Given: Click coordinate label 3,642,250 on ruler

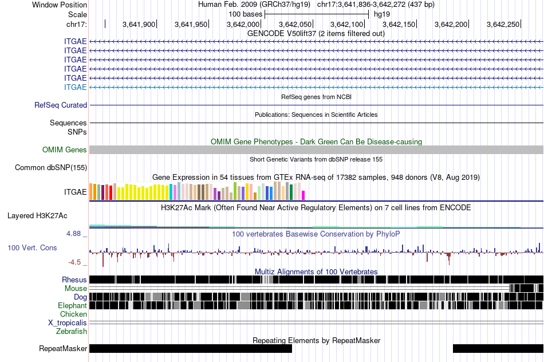Looking at the screenshot, I should coord(503,24).
